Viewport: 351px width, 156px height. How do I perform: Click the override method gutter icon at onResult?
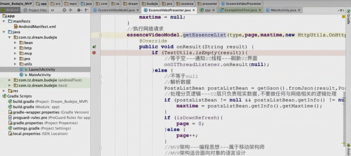coord(94,47)
